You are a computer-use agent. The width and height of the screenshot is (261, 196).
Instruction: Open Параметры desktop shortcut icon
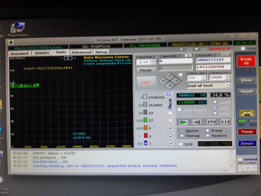[18, 27]
